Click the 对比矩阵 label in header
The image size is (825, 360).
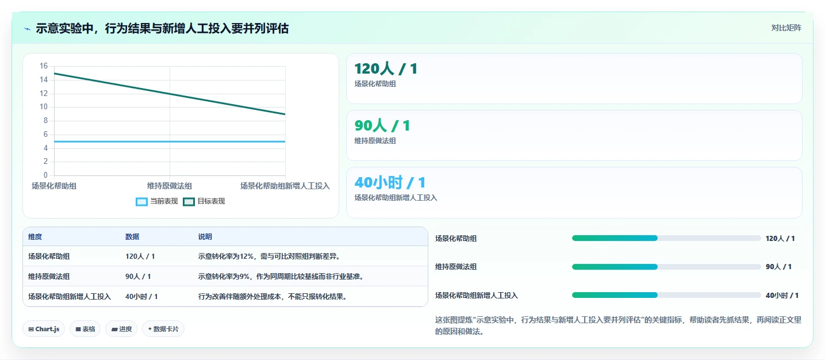(x=786, y=28)
